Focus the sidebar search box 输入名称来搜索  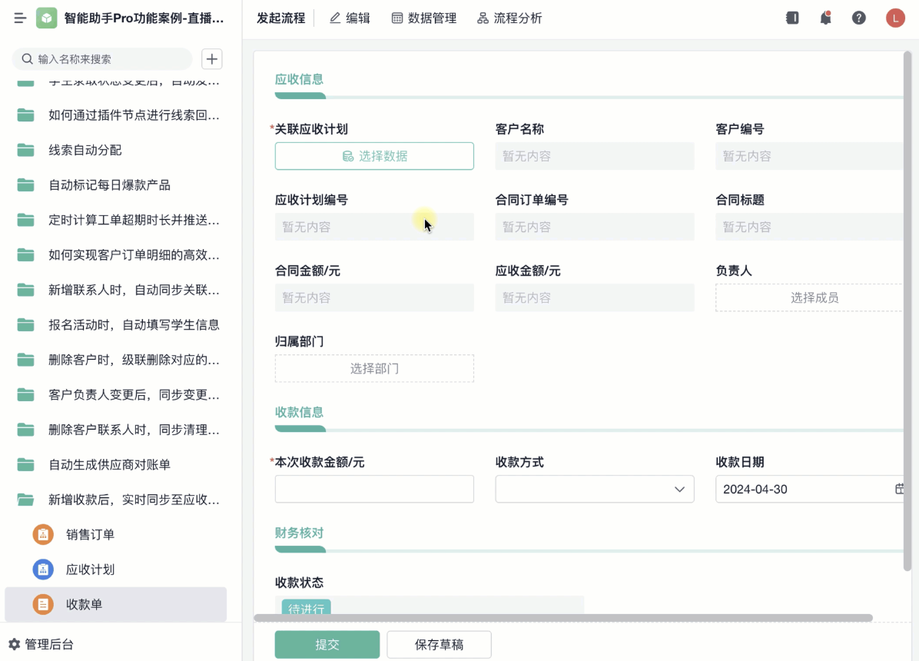click(x=102, y=58)
